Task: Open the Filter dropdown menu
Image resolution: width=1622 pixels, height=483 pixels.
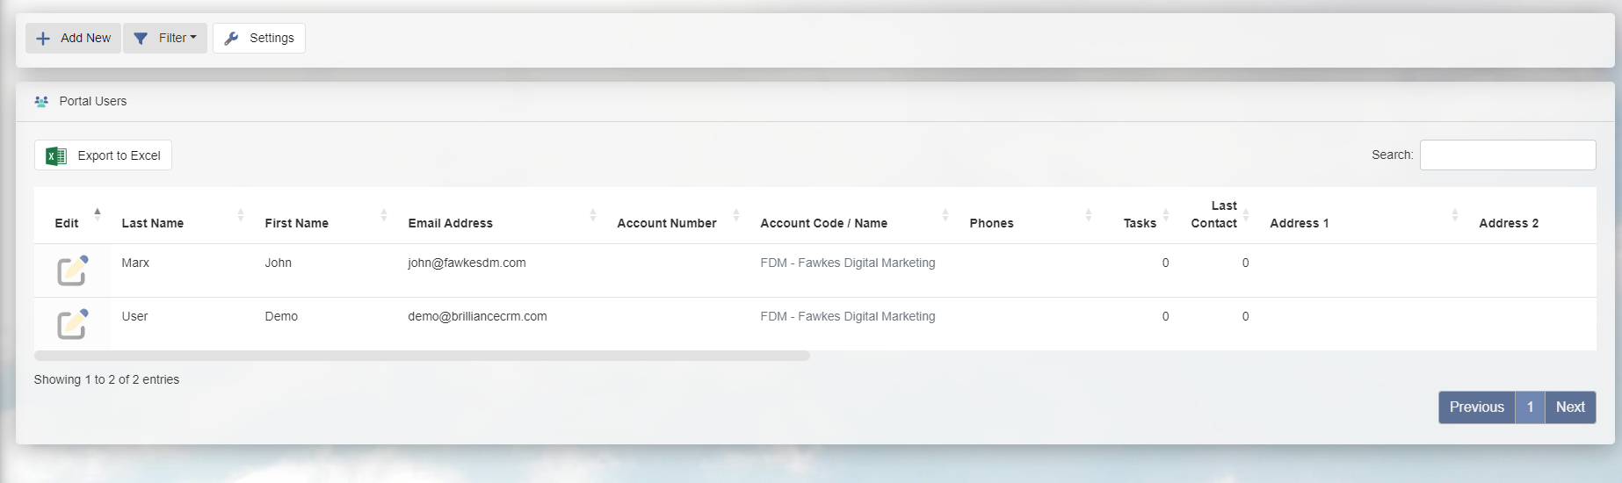Action: (x=165, y=39)
